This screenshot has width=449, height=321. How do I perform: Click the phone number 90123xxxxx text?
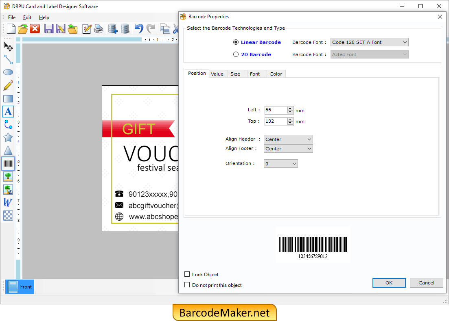coord(153,194)
